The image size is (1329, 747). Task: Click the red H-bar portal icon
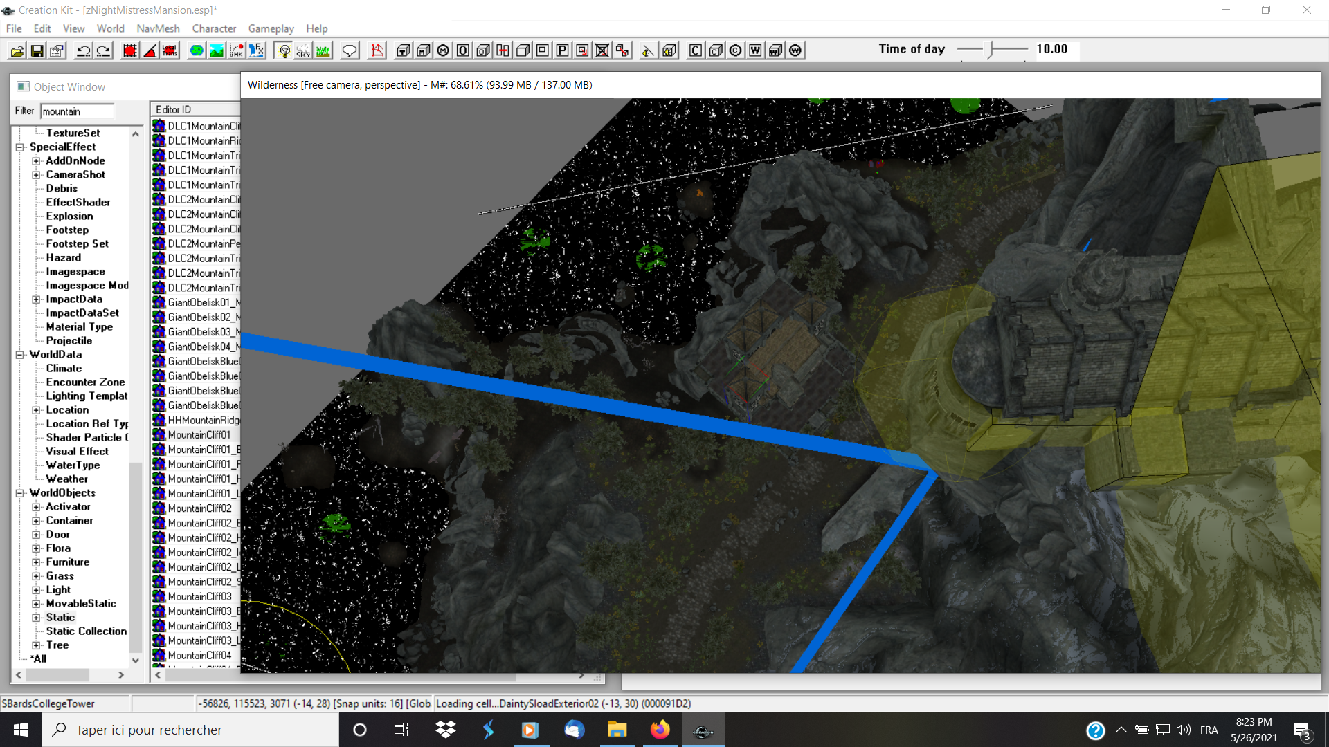503,50
